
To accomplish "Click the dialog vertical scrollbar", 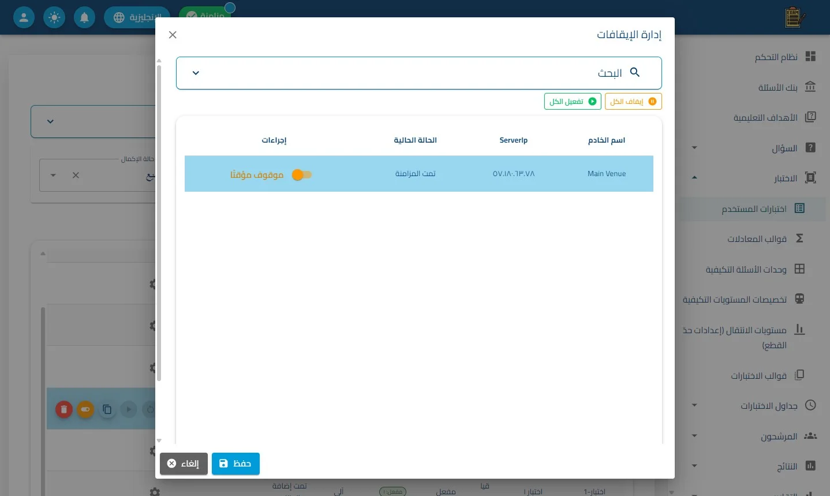I will click(159, 223).
